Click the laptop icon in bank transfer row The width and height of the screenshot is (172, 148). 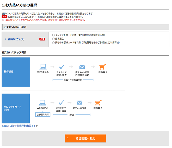43,67
